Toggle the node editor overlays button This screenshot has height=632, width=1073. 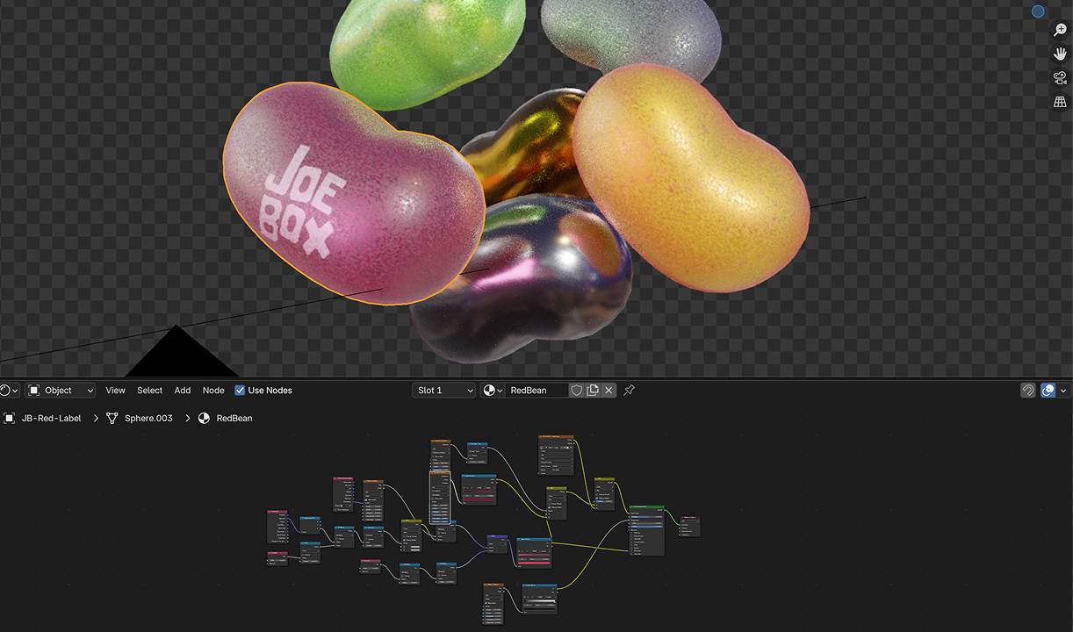pyautogui.click(x=1048, y=391)
